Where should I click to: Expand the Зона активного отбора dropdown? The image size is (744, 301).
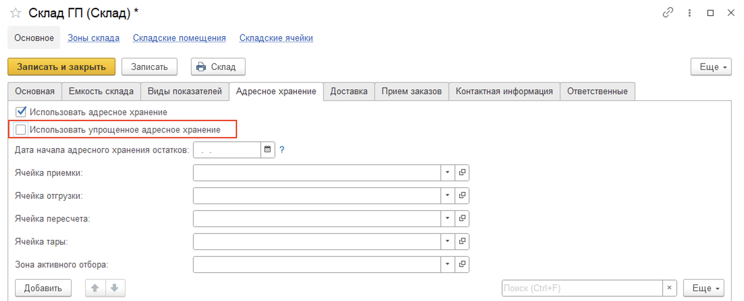(448, 264)
